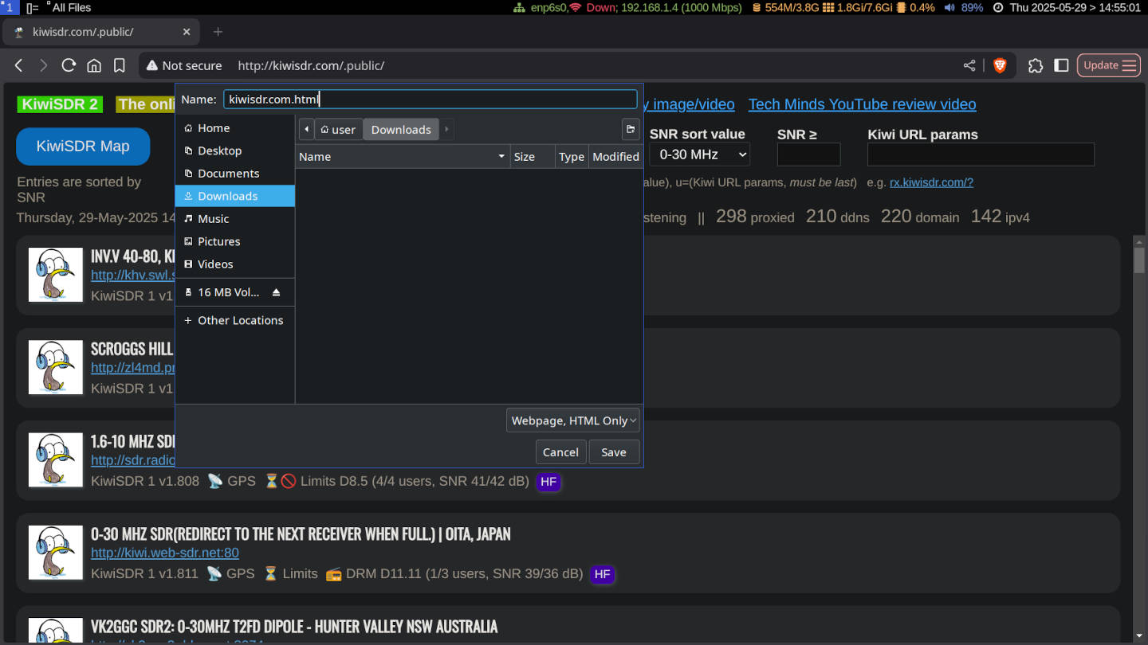This screenshot has height=645, width=1148.
Task: Create a new folder icon
Action: 631,129
